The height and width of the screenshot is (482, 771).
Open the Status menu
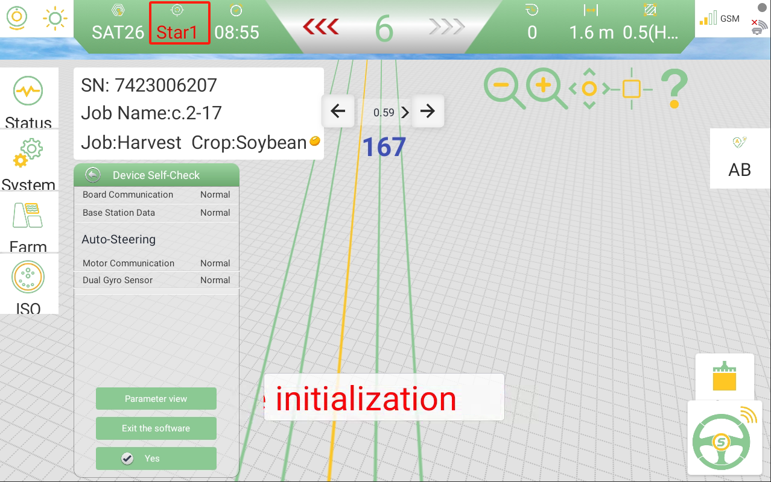[x=29, y=99]
